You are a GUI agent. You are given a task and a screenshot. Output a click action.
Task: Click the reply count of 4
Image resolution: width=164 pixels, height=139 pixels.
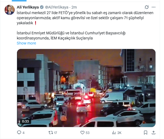23,133
